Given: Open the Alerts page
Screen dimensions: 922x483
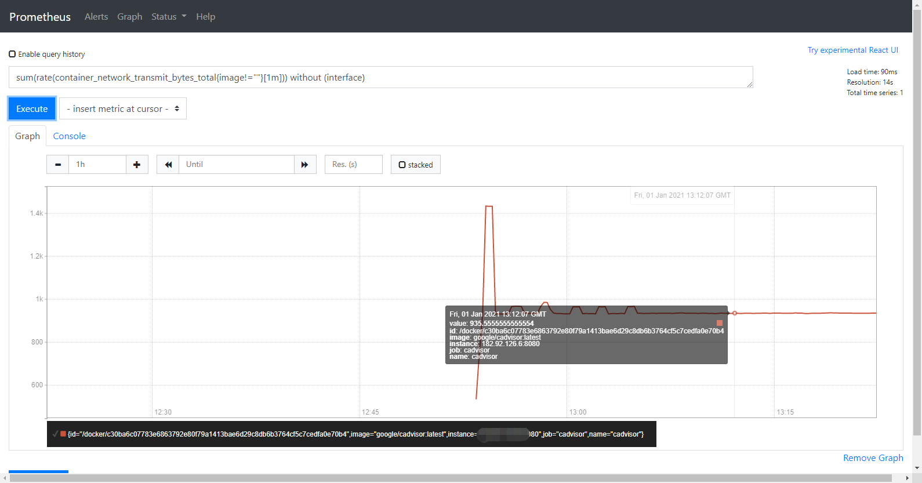Looking at the screenshot, I should pos(96,16).
